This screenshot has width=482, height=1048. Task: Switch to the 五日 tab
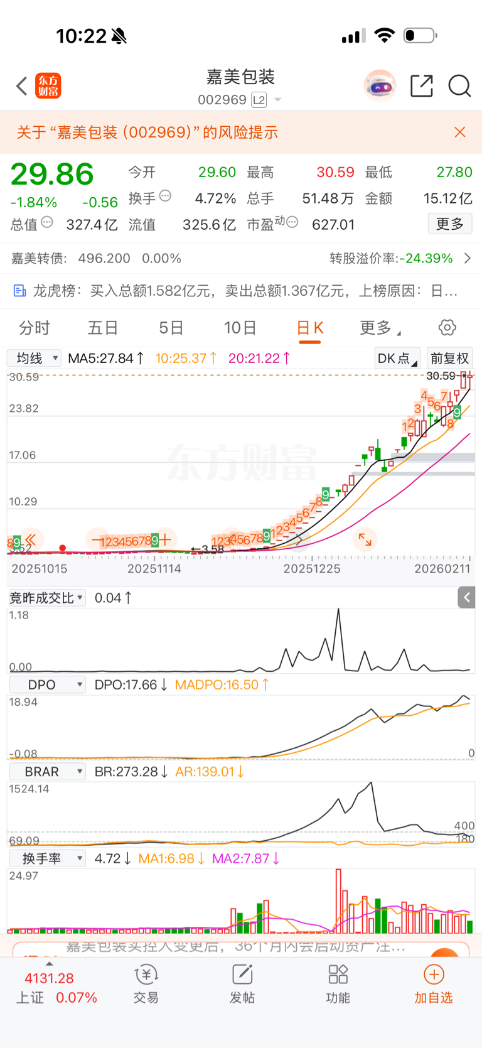click(103, 328)
